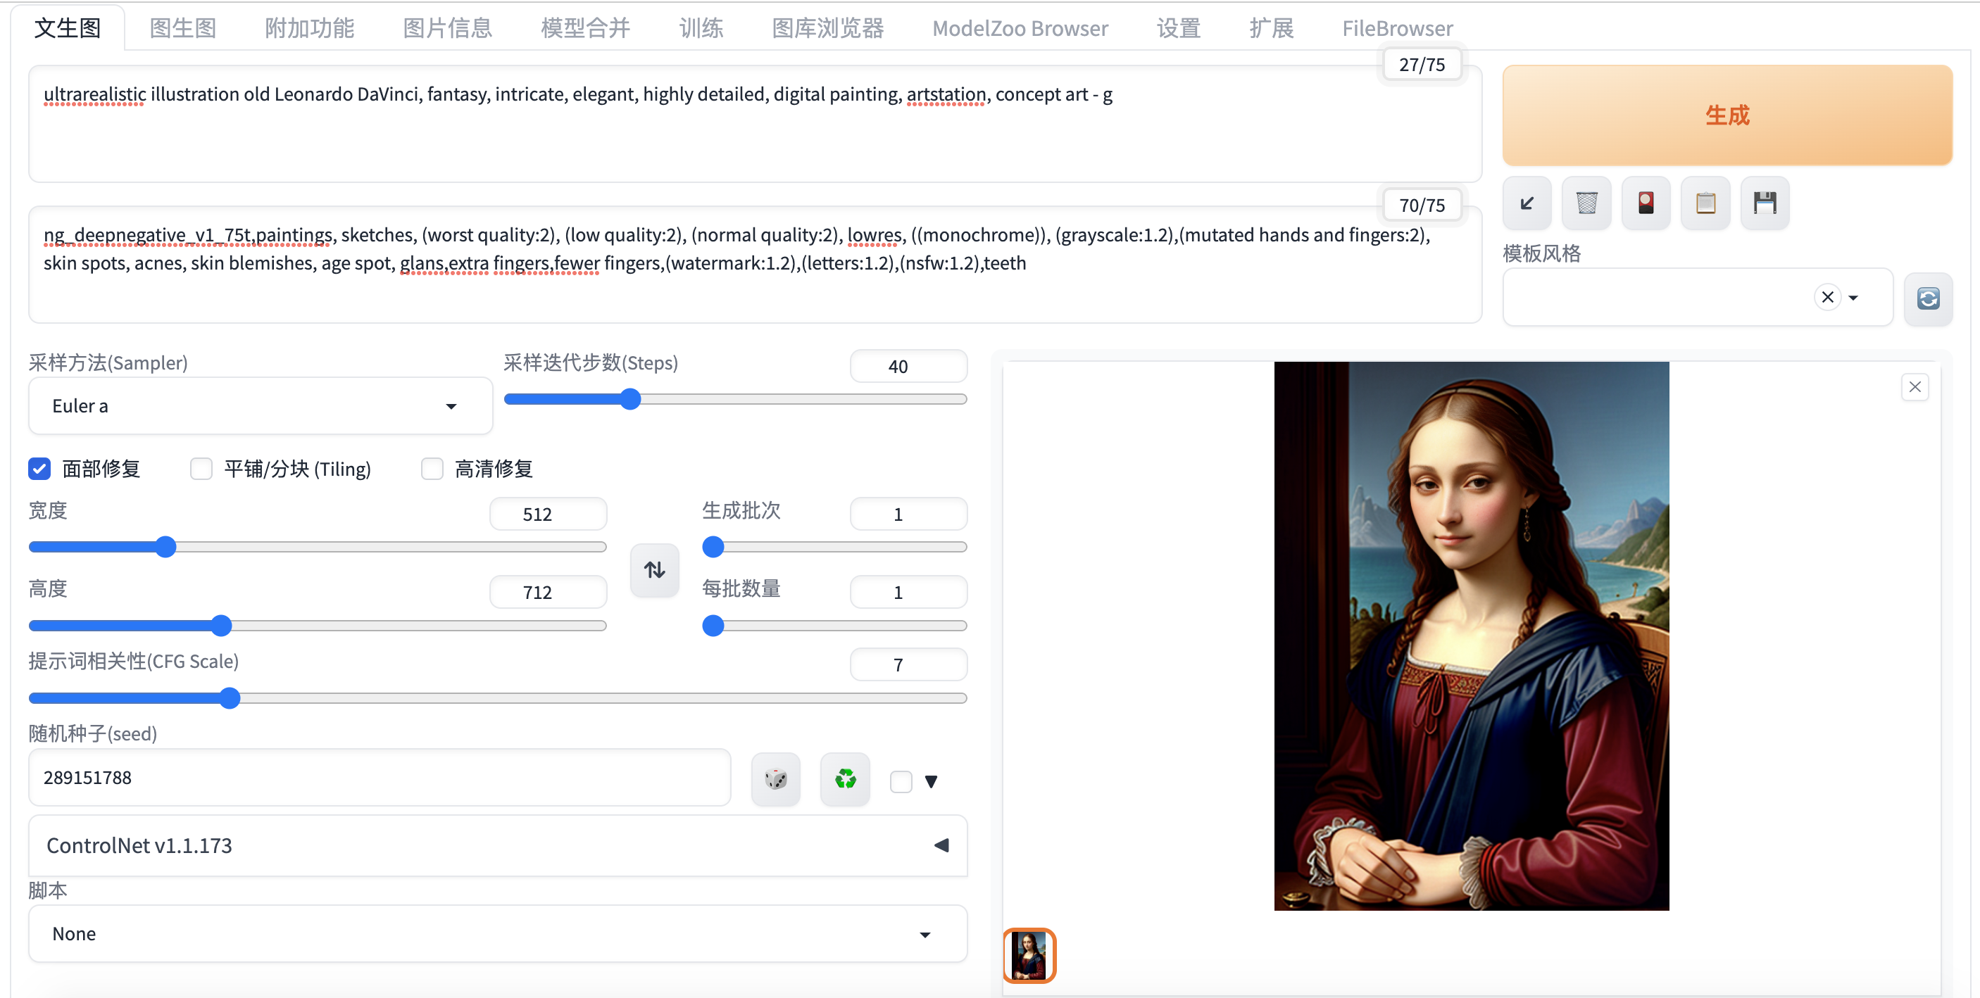Enable the 平铺/分块 (Tiling) checkbox
The image size is (1980, 998).
pos(201,469)
